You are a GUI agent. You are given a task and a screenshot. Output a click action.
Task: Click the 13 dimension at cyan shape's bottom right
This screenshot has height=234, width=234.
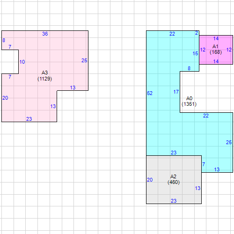(217, 169)
